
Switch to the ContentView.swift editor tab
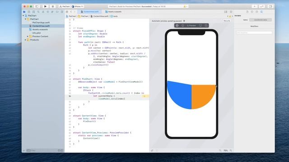pyautogui.click(x=90, y=12)
